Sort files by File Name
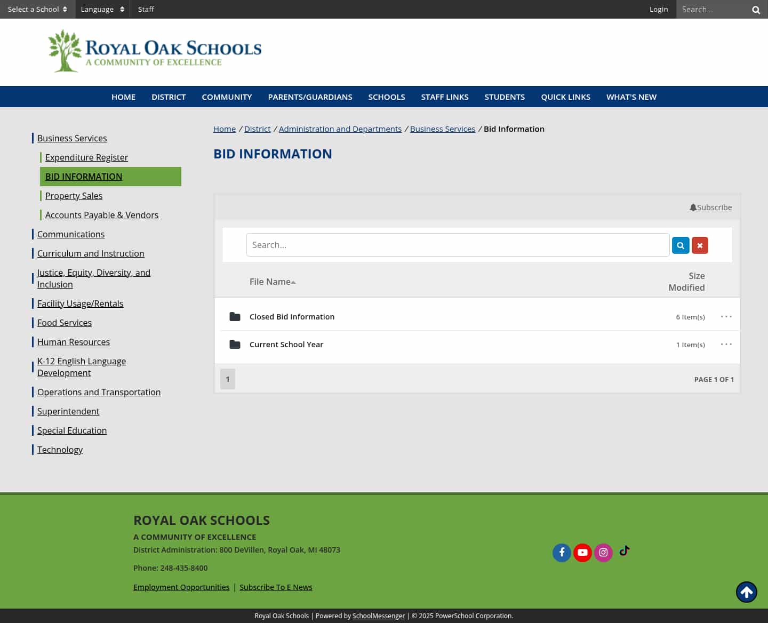This screenshot has height=623, width=768. tap(270, 282)
